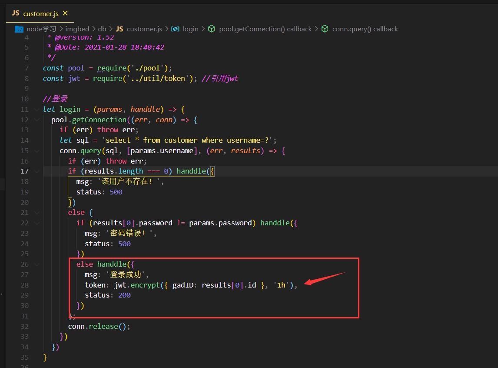Image resolution: width=498 pixels, height=368 pixels.
Task: Click 'getConnection' on line 12
Action: [x=99, y=120]
